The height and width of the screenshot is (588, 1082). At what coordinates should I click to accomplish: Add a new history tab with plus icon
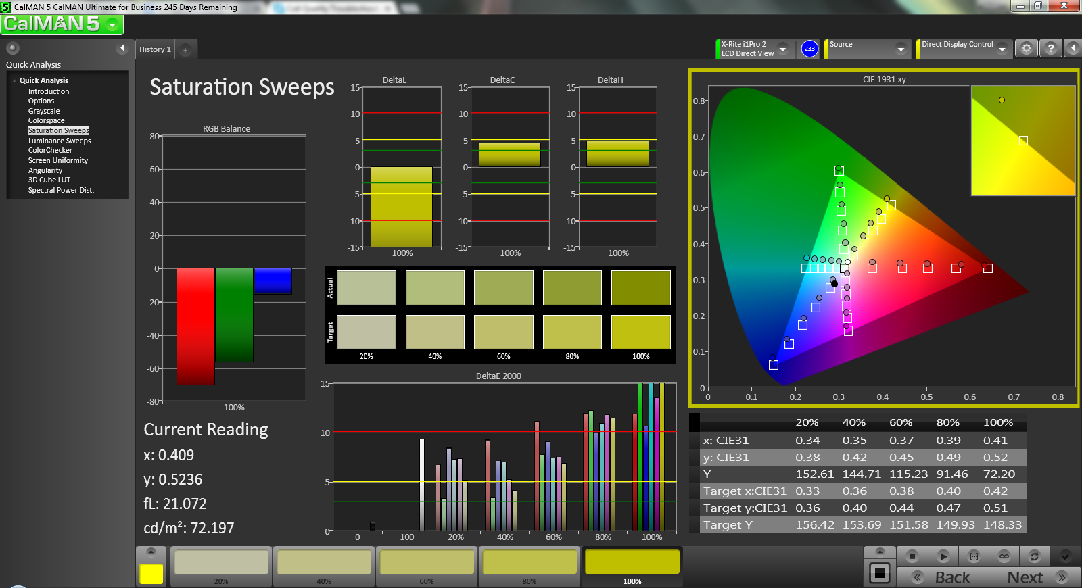coord(185,49)
